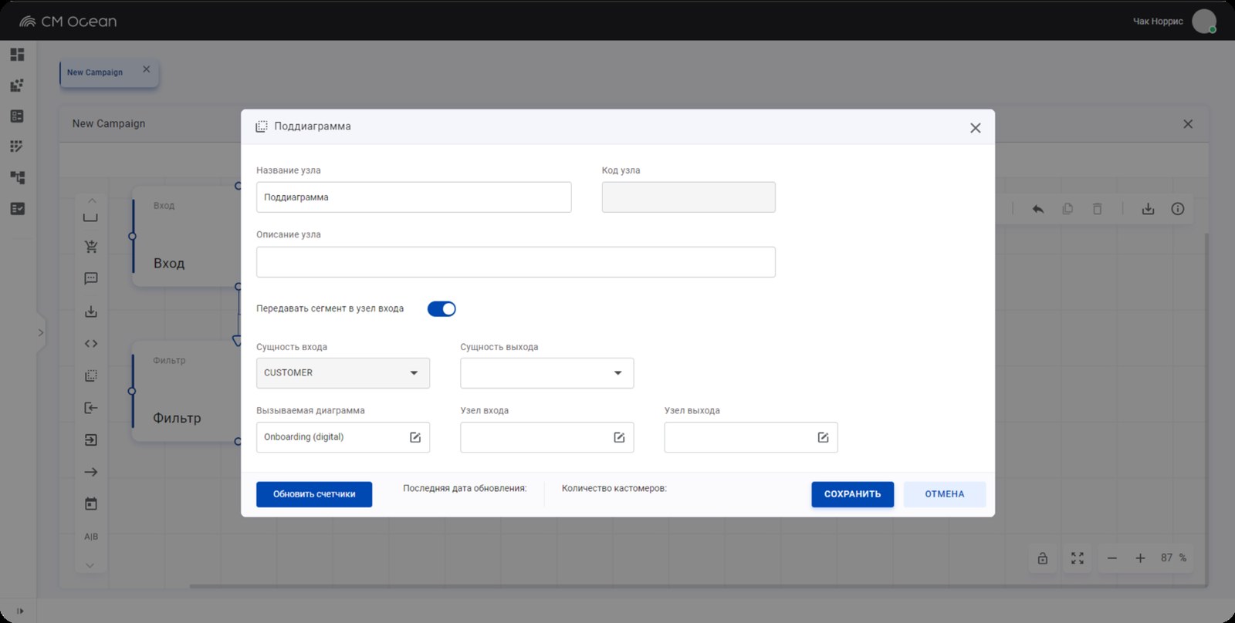Open picker for Вызываемая диаграмма field
Screen dimensions: 1235x623
(415, 437)
